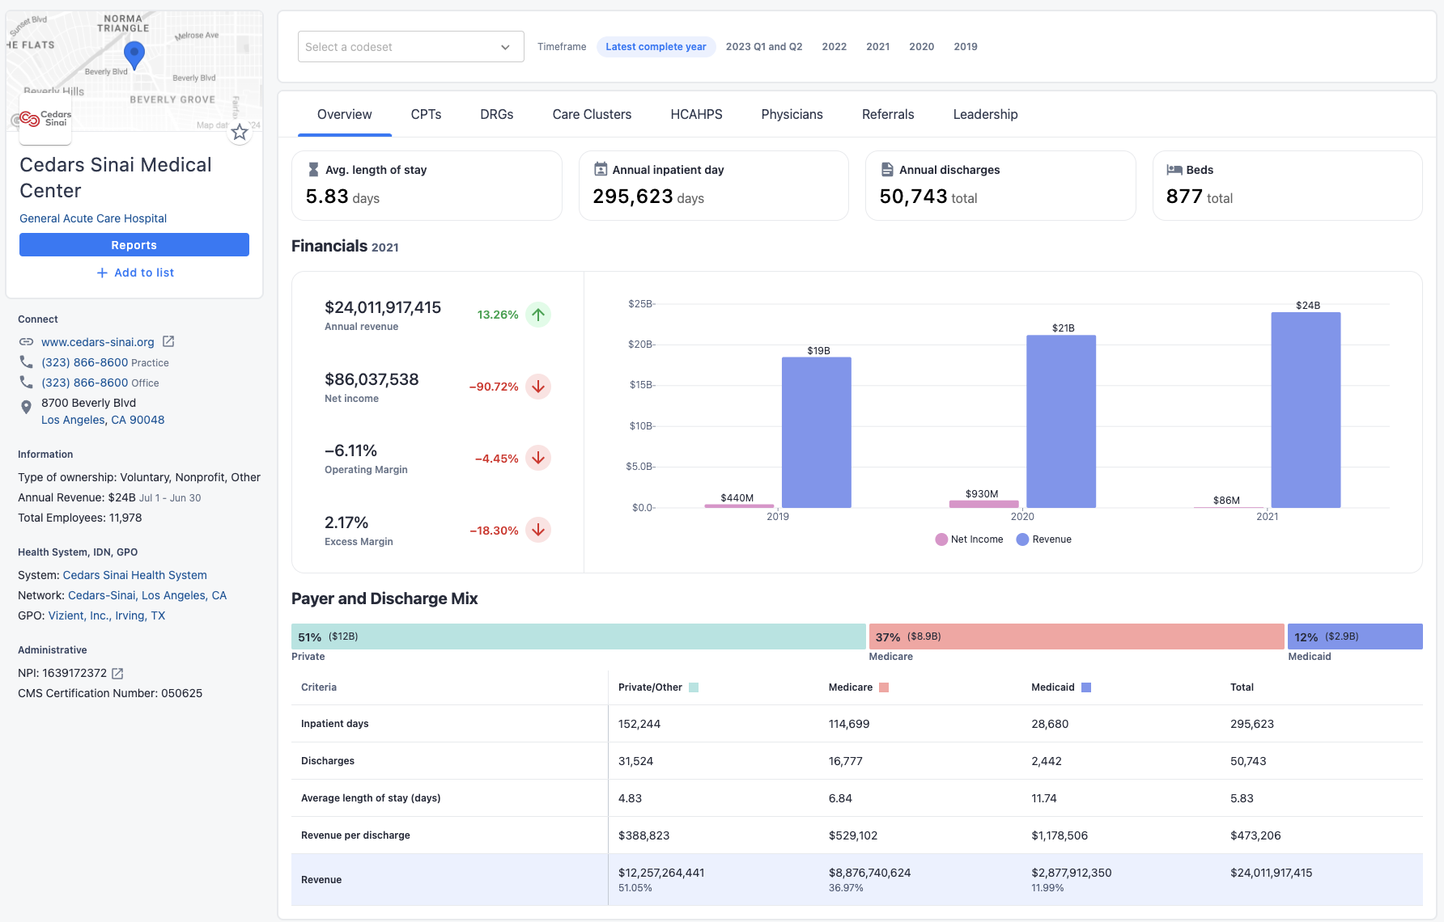
Task: Click the Net Income legend swatch
Action: [x=941, y=539]
